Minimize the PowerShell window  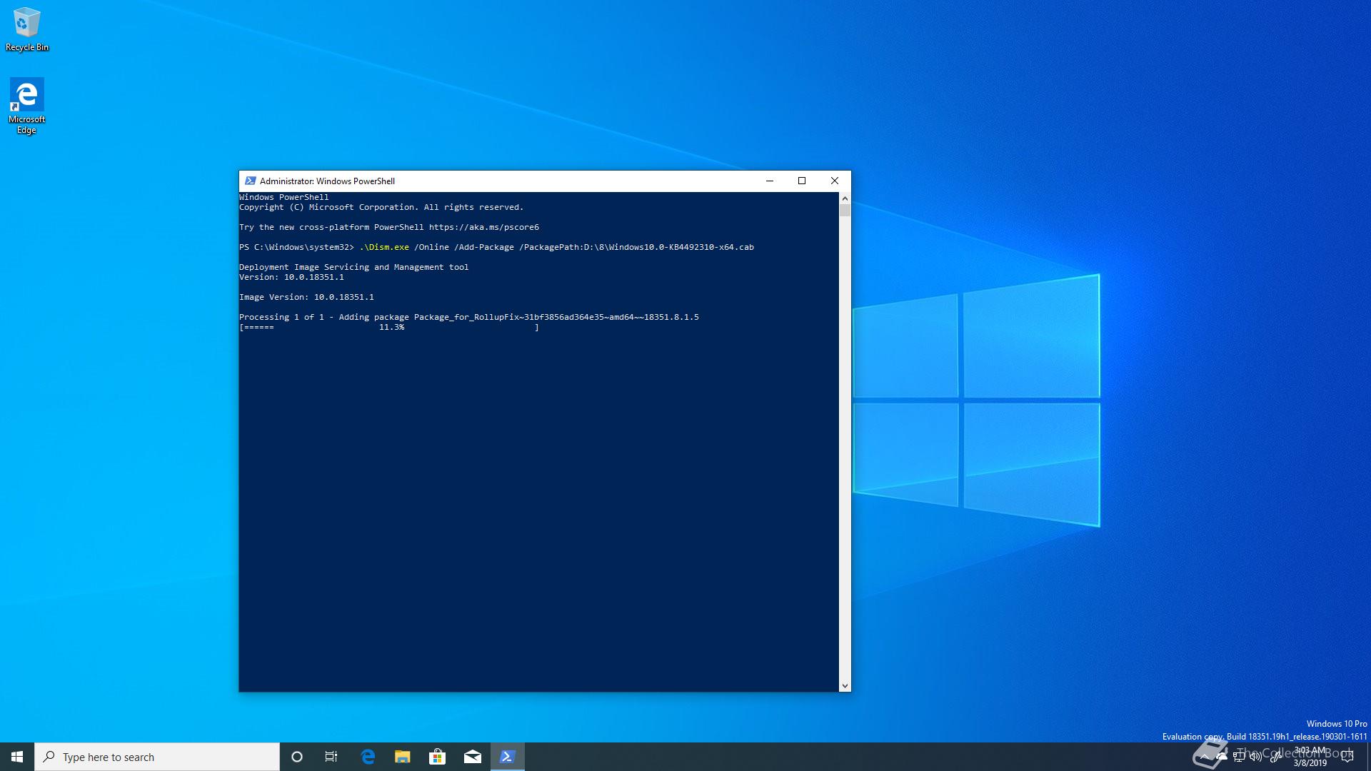770,181
